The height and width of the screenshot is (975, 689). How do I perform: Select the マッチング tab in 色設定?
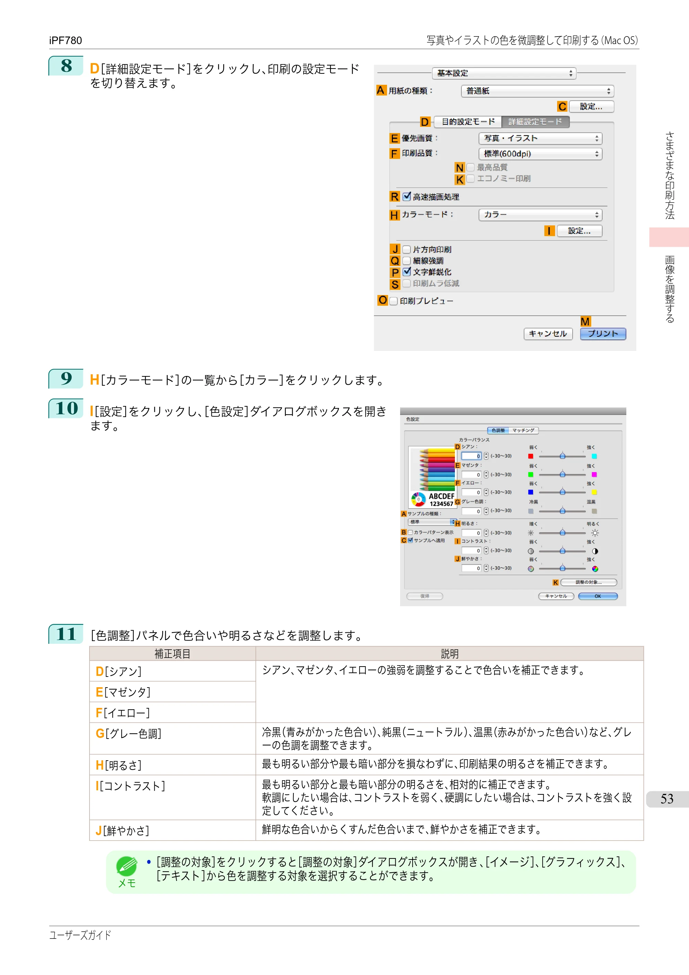tap(523, 430)
